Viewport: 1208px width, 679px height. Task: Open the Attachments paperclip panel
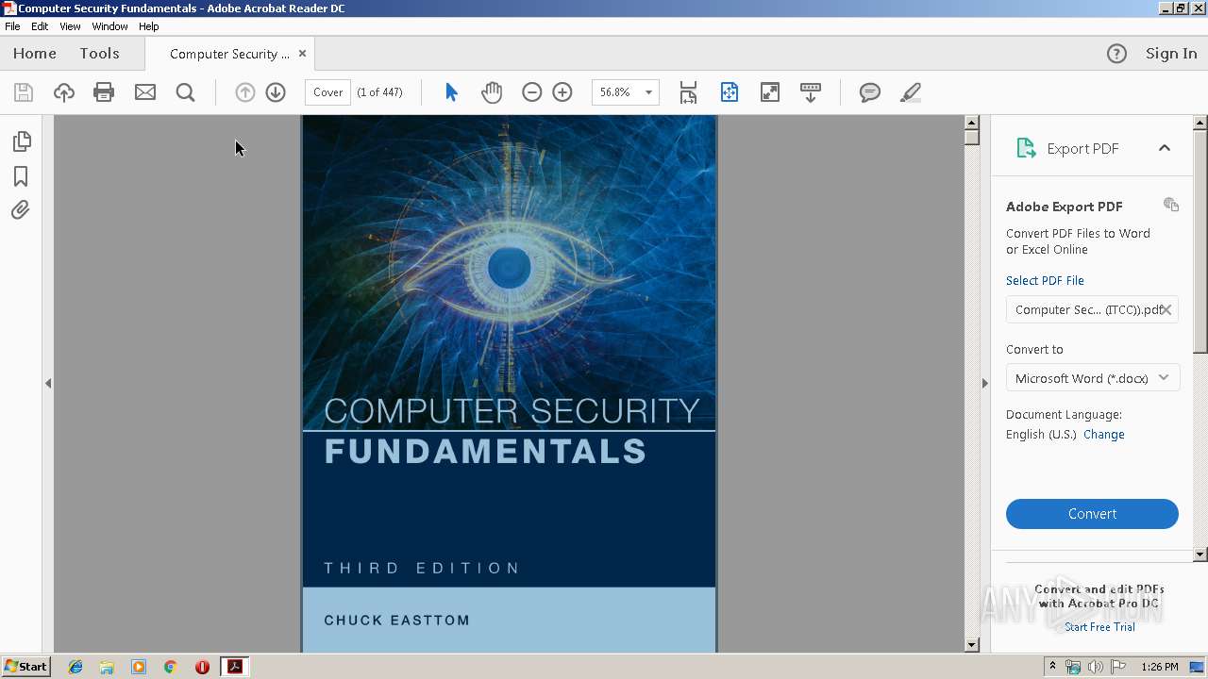tap(21, 210)
